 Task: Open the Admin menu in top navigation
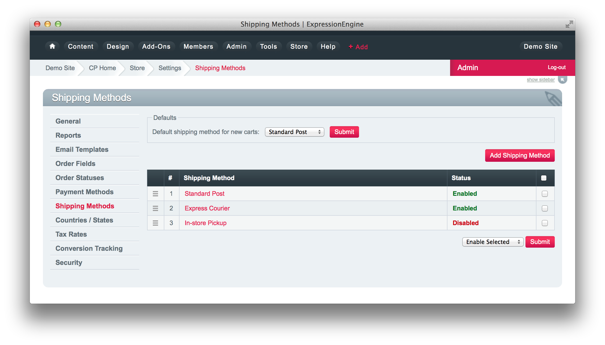tap(237, 47)
